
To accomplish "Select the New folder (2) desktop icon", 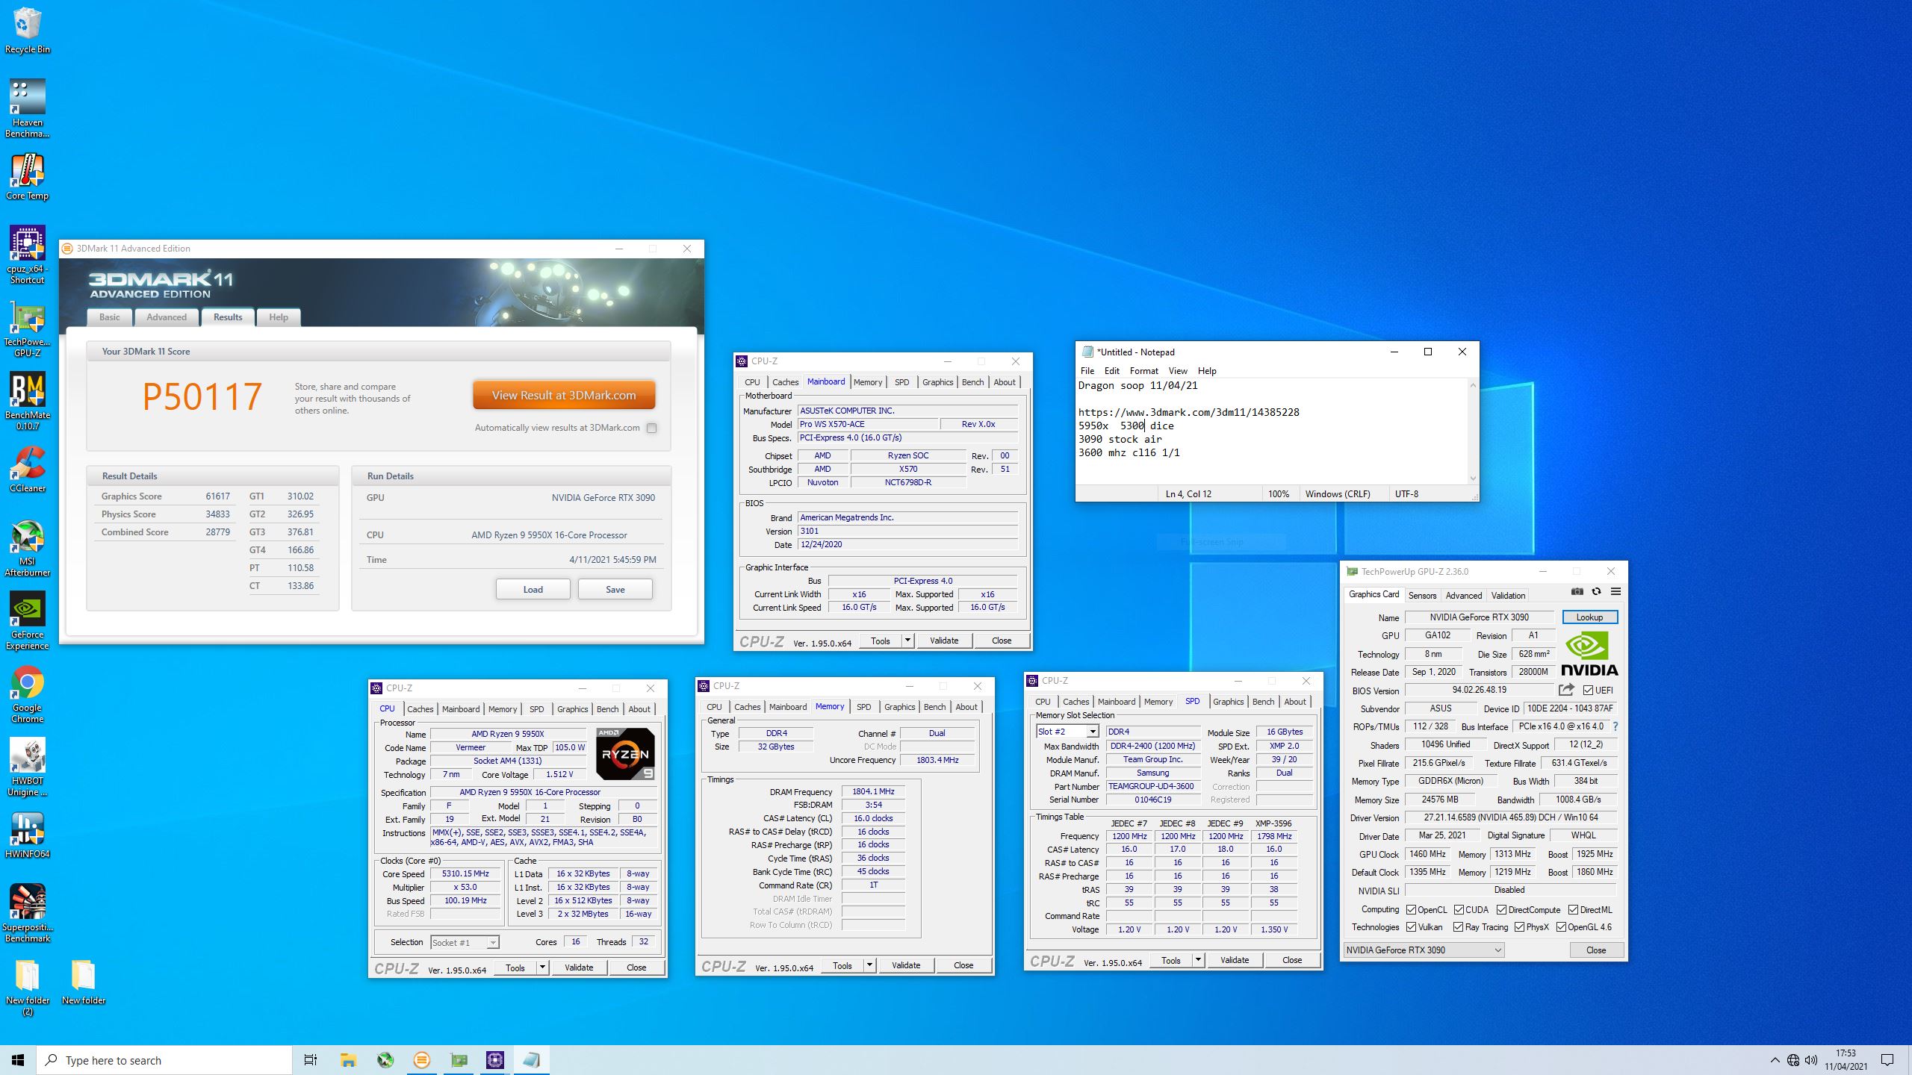I will (x=28, y=987).
